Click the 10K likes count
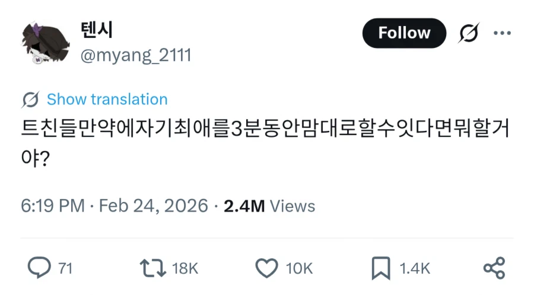The height and width of the screenshot is (295, 534). click(x=298, y=268)
